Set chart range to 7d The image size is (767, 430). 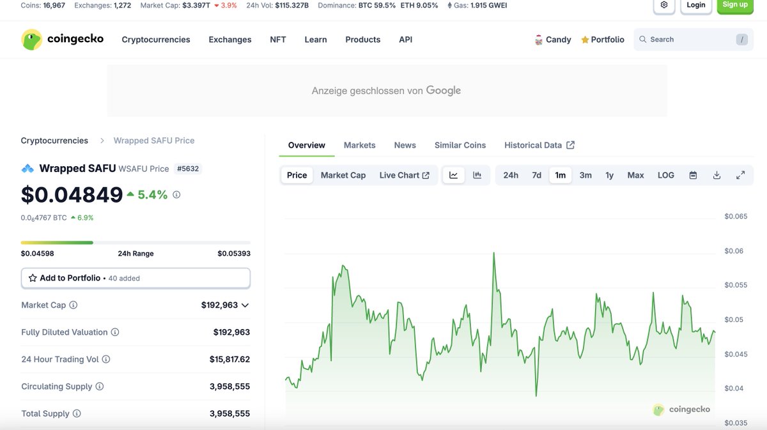click(x=537, y=175)
